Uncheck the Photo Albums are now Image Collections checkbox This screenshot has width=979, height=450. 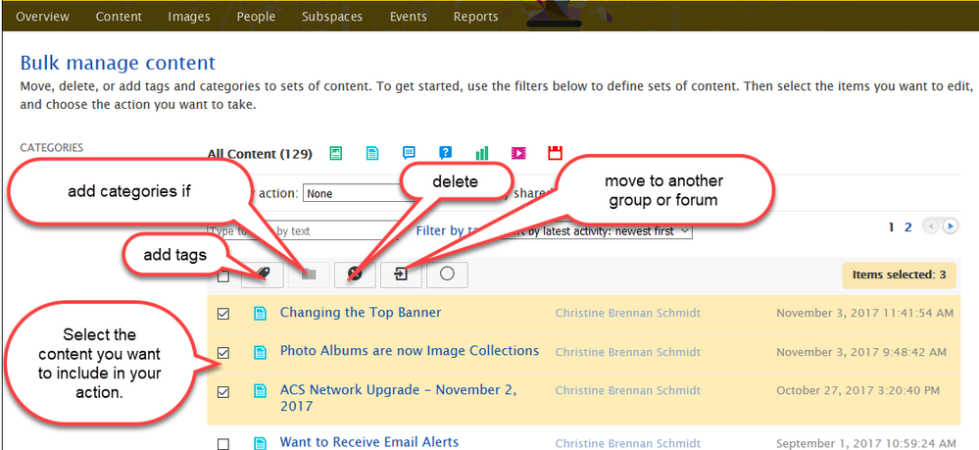pos(223,352)
